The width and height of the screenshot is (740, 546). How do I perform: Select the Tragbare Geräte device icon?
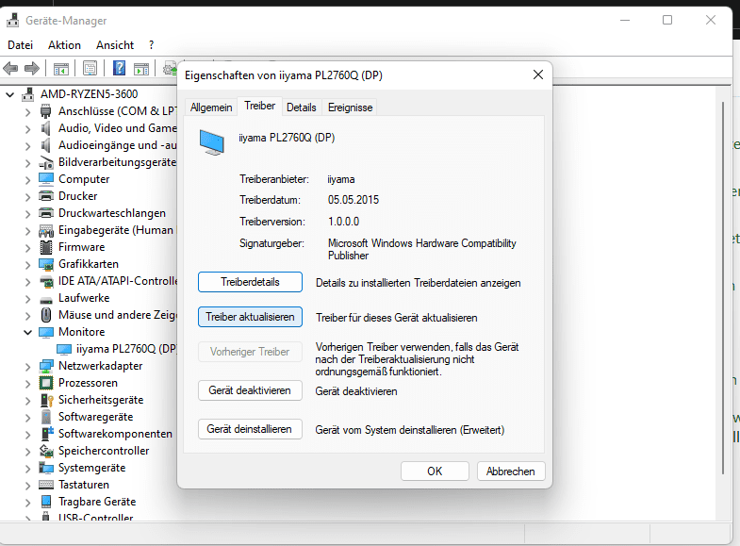46,502
